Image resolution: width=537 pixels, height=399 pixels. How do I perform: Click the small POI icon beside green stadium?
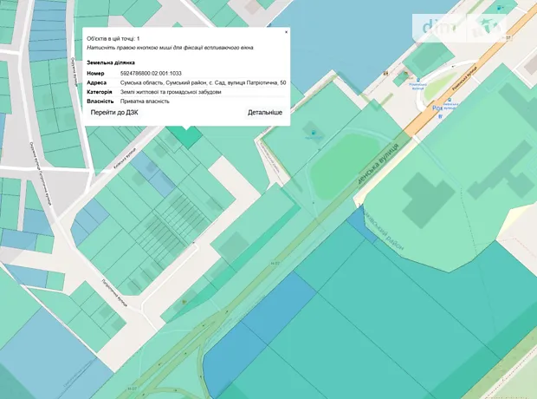(312, 133)
